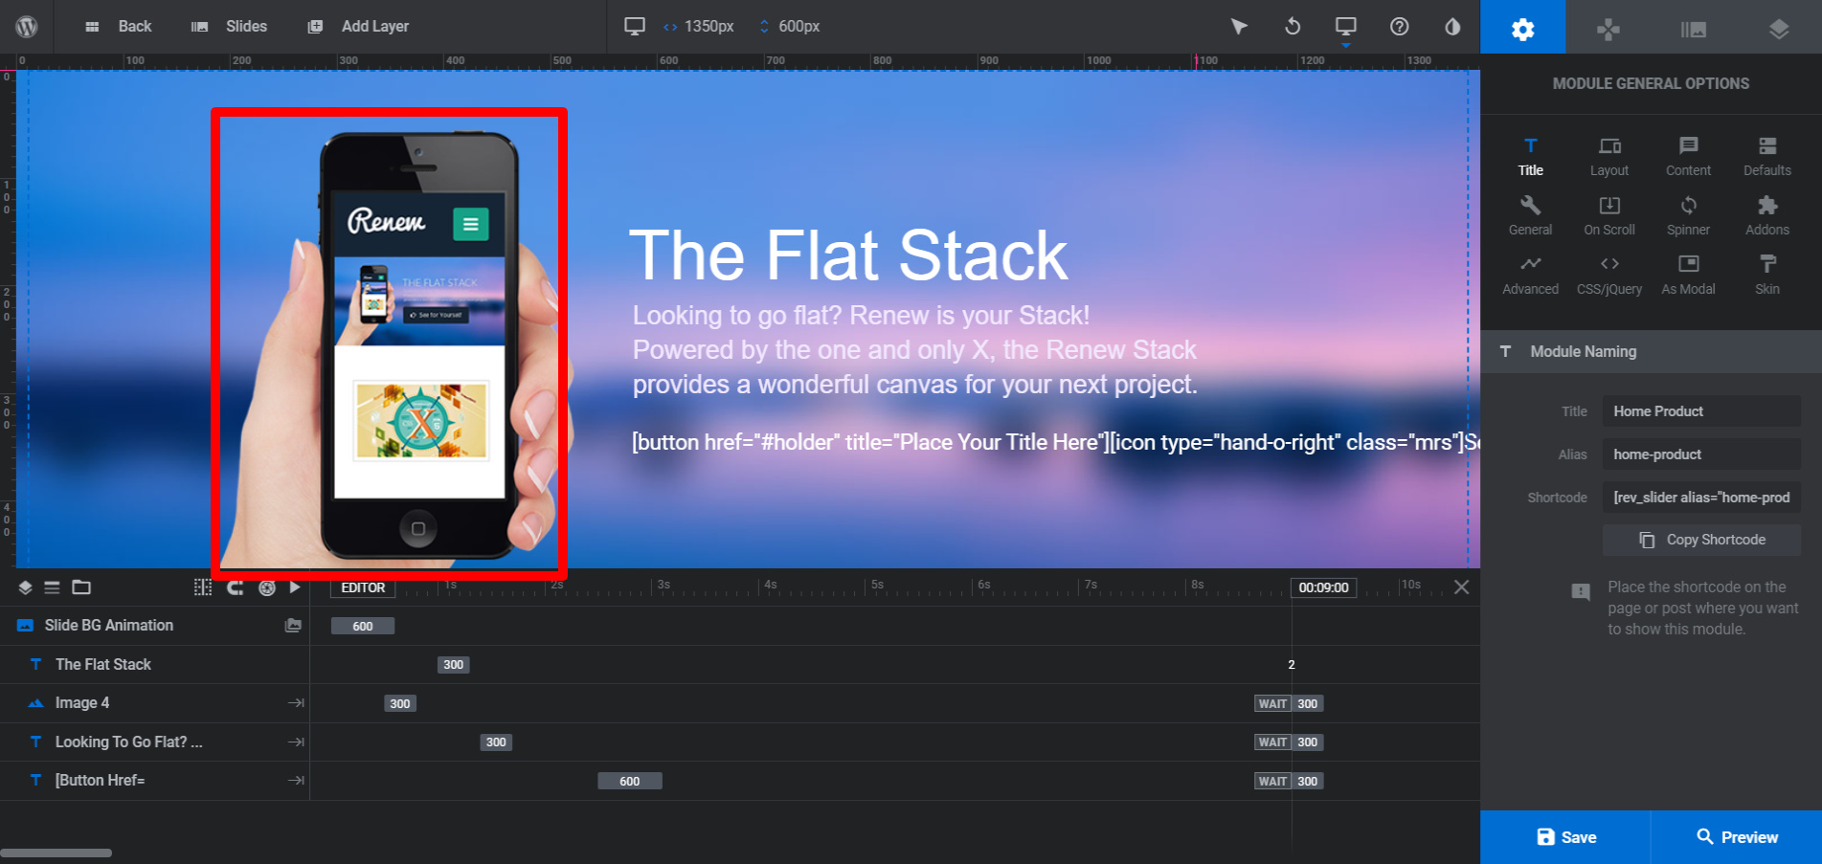Click the Alias field containing home-product

1701,454
